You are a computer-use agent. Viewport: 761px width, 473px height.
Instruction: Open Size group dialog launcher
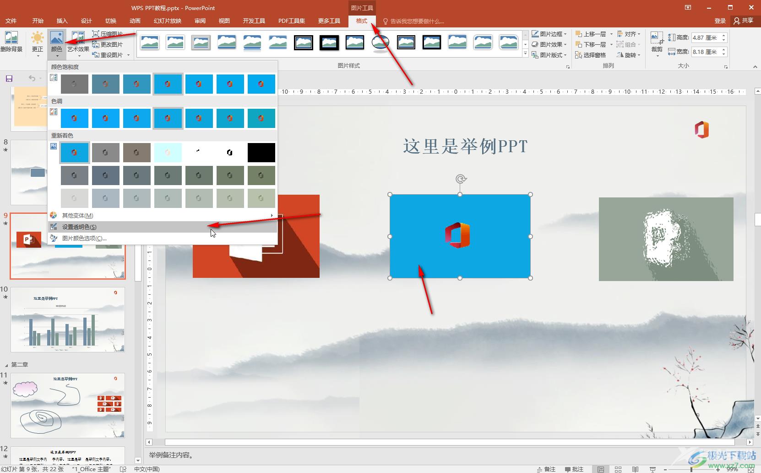coord(726,67)
